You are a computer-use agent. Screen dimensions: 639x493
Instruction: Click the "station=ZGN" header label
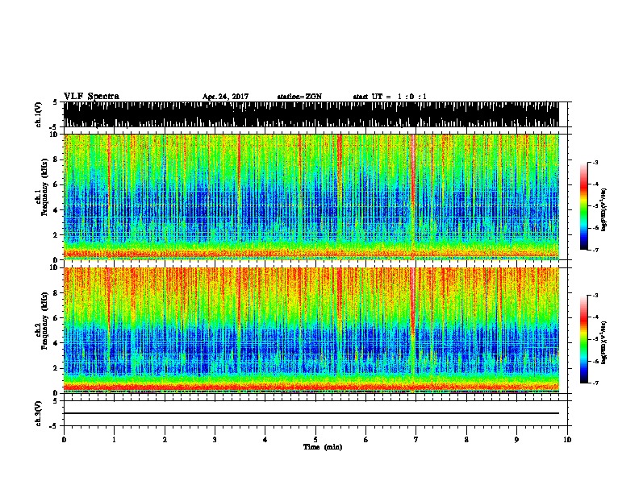click(x=299, y=97)
